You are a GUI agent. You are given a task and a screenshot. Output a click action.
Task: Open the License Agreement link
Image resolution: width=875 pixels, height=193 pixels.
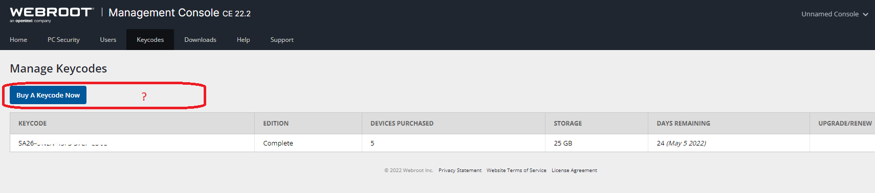pyautogui.click(x=574, y=171)
